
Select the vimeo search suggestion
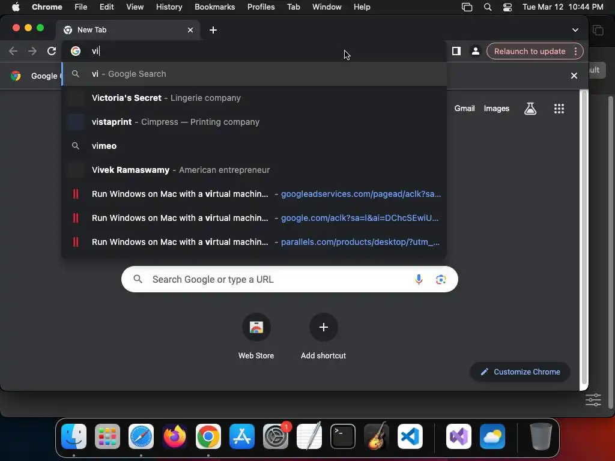pyautogui.click(x=254, y=146)
